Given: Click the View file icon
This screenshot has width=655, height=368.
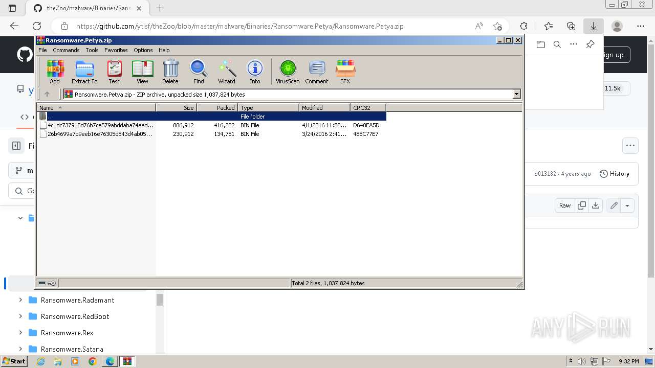Looking at the screenshot, I should (142, 72).
